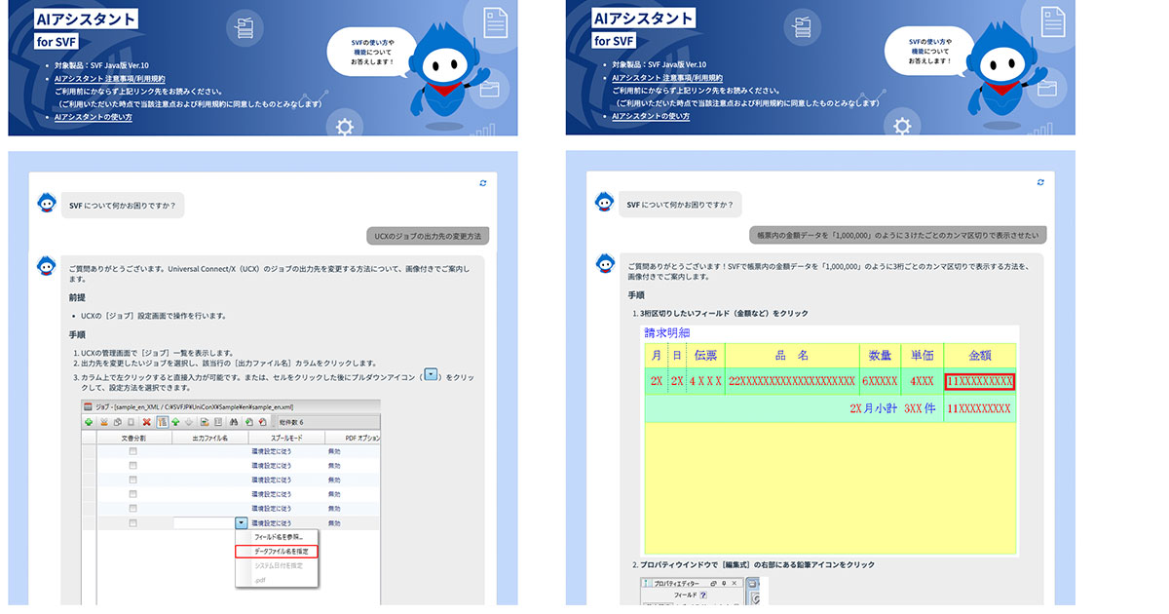Screen dimensions: 1169x614
Task: Open search using the binoculars toolbar icon
Action: tap(233, 421)
